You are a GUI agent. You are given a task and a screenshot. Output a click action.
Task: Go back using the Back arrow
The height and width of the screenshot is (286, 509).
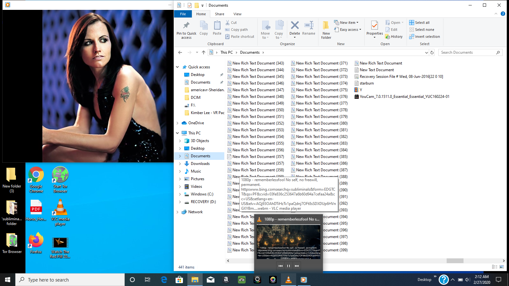180,52
